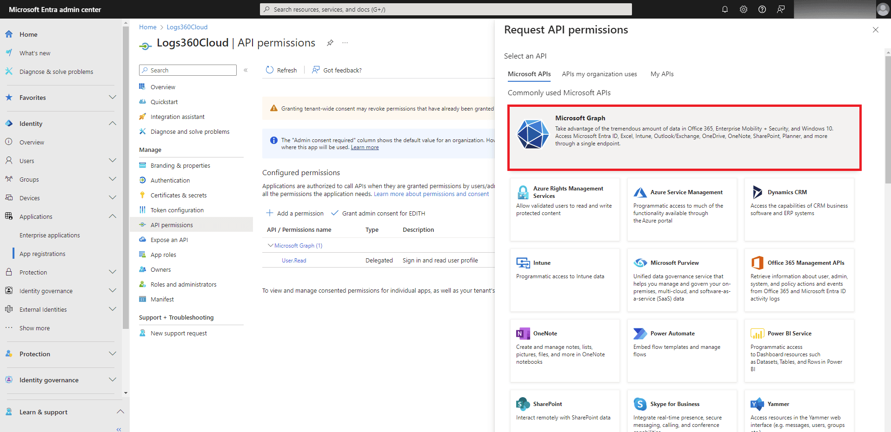Collapse the Microsoft Graph (1) permissions group

click(270, 245)
